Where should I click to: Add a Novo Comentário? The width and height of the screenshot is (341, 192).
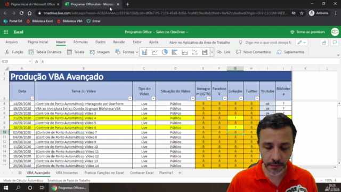(x=254, y=52)
